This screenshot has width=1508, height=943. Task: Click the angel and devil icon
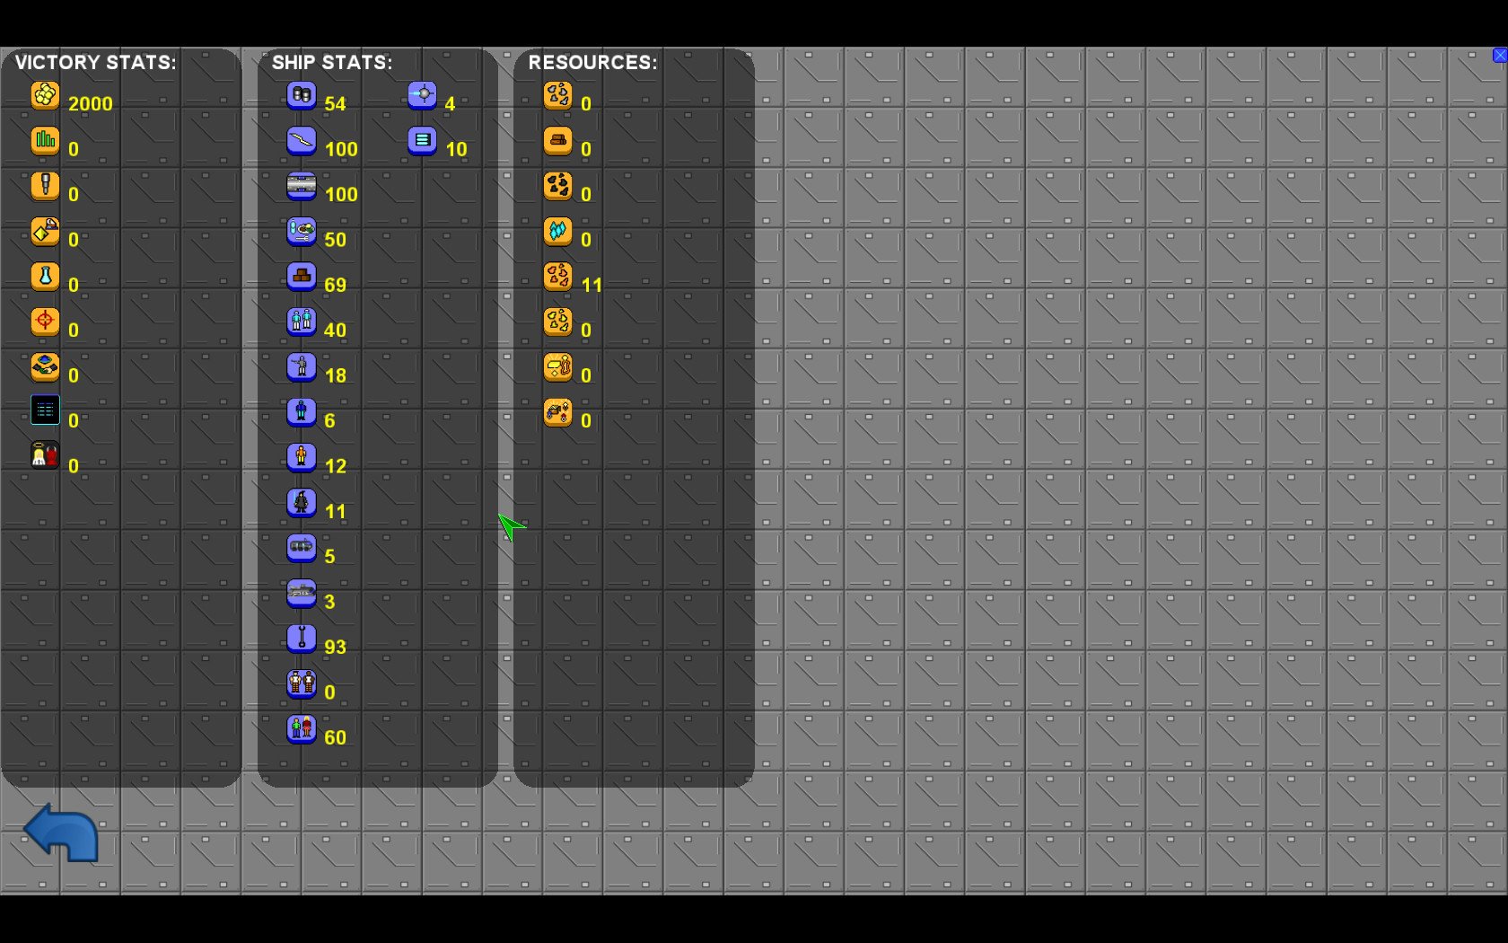[x=45, y=457]
